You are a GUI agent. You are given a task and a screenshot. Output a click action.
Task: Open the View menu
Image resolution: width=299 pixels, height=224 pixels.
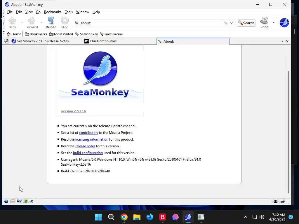(x=29, y=12)
